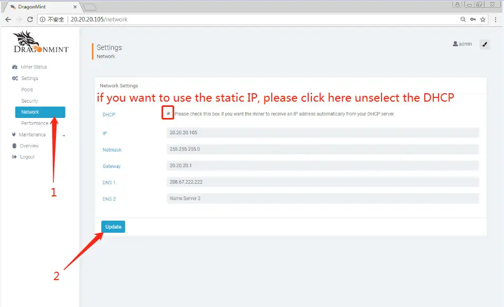
Task: Switch to the Pools settings page
Action: 27,90
